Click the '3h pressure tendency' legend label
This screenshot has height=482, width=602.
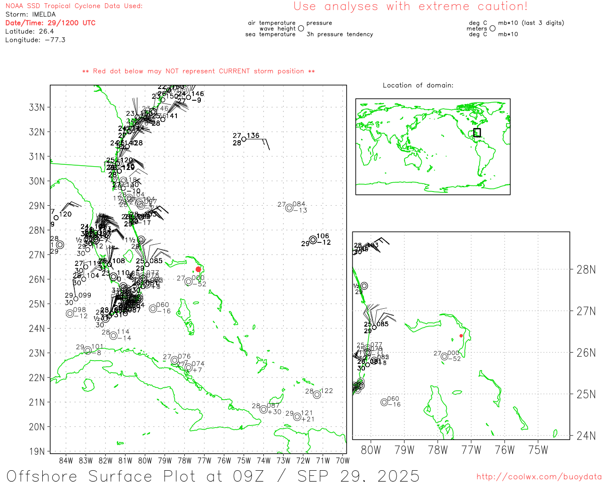[x=340, y=34]
